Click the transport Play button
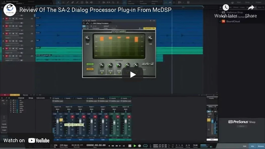The height and width of the screenshot is (149, 265). click(x=135, y=146)
